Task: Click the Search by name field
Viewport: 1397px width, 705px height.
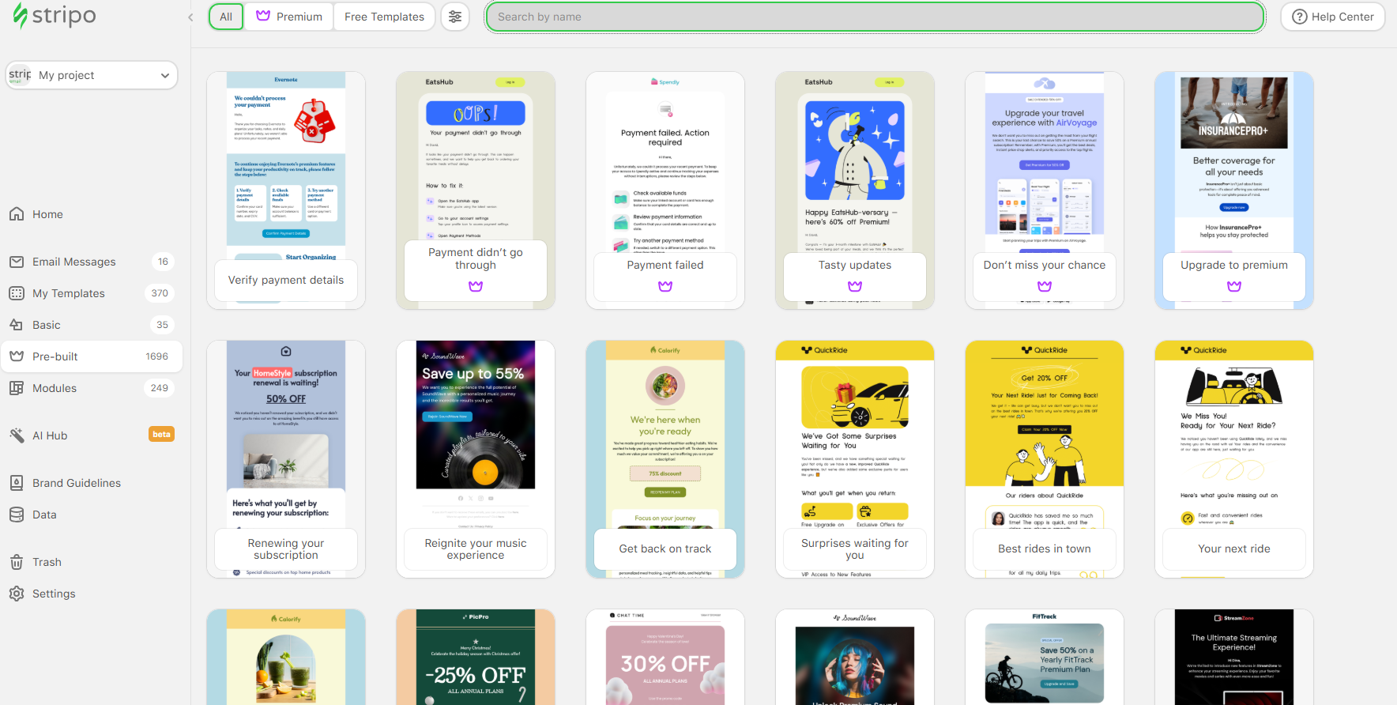Action: pos(875,17)
